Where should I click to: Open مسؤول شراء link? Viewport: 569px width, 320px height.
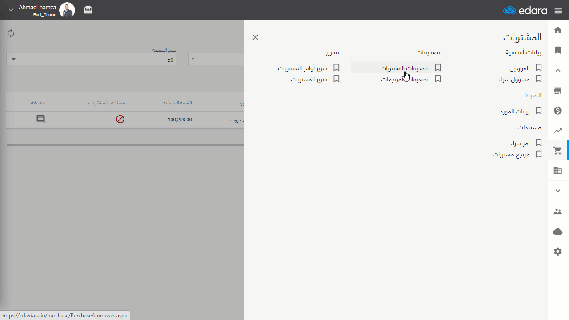(514, 79)
